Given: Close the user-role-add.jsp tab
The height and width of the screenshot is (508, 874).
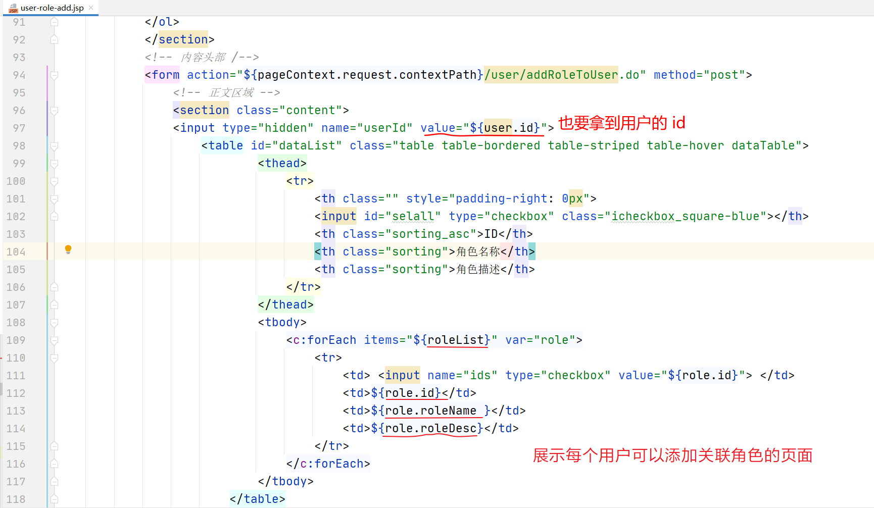Looking at the screenshot, I should point(91,8).
